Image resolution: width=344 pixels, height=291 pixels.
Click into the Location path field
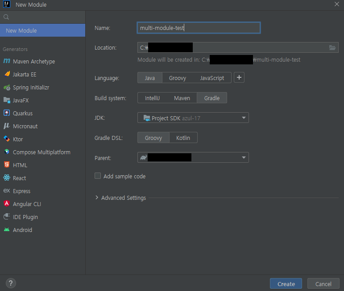pyautogui.click(x=238, y=47)
